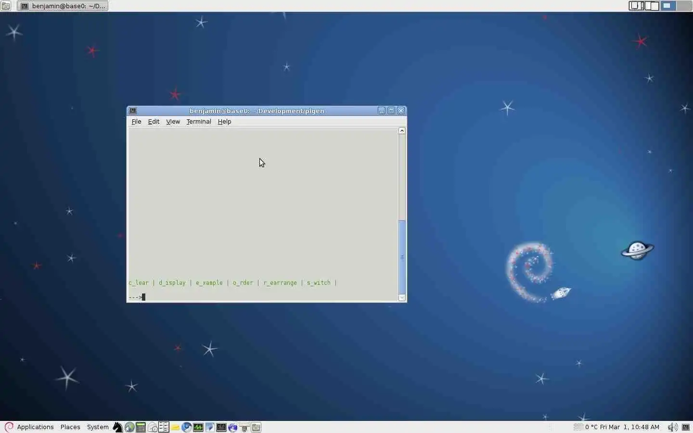Launch the chess knight application icon
This screenshot has width=693, height=433.
(118, 427)
